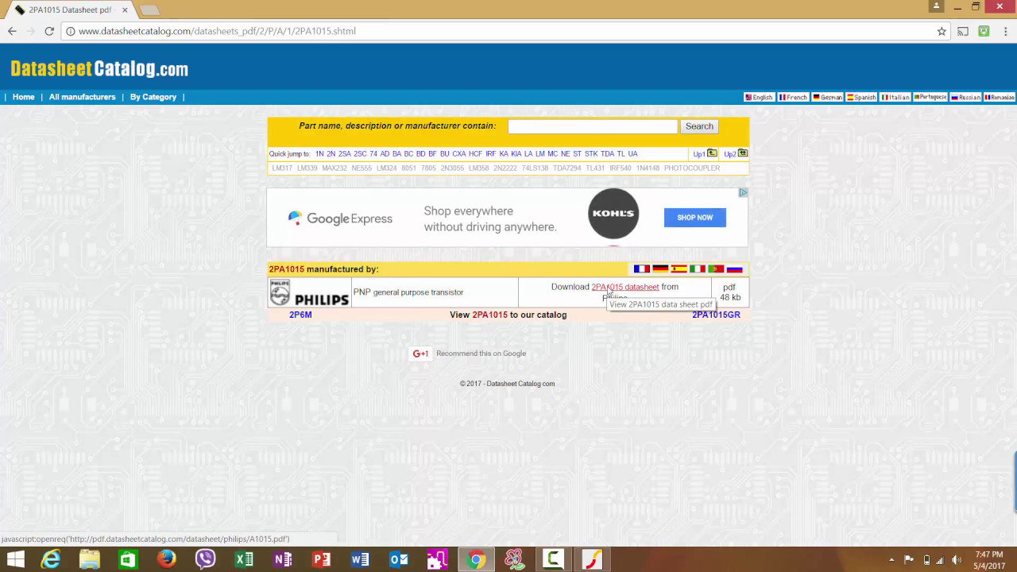Click the Spanish flag in the 2PA1015 row
The width and height of the screenshot is (1017, 572).
pos(679,269)
